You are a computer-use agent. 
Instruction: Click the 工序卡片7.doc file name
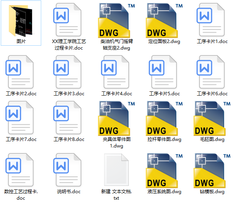click(x=21, y=139)
